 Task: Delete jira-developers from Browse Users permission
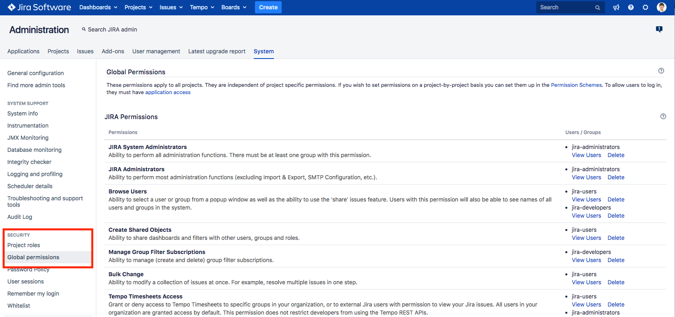(x=616, y=216)
